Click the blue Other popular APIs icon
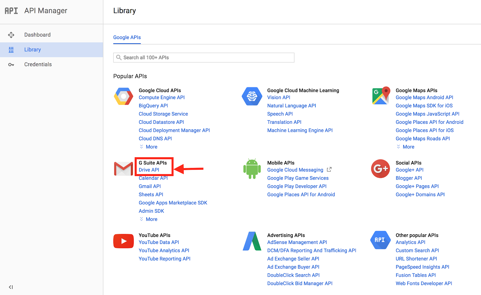Viewport: 481px width, 295px height. (x=380, y=240)
